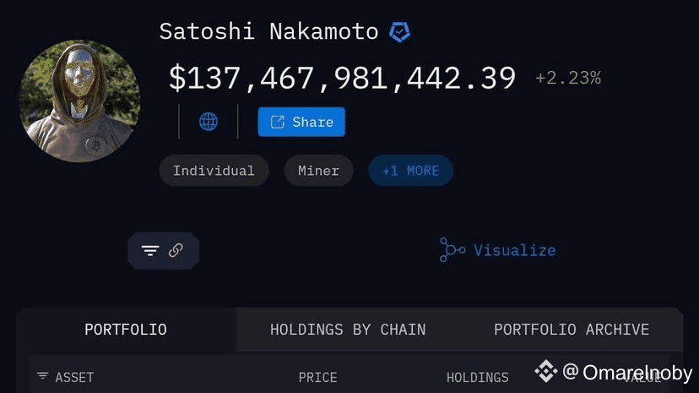Click the +2.23% change indicator

pos(568,79)
